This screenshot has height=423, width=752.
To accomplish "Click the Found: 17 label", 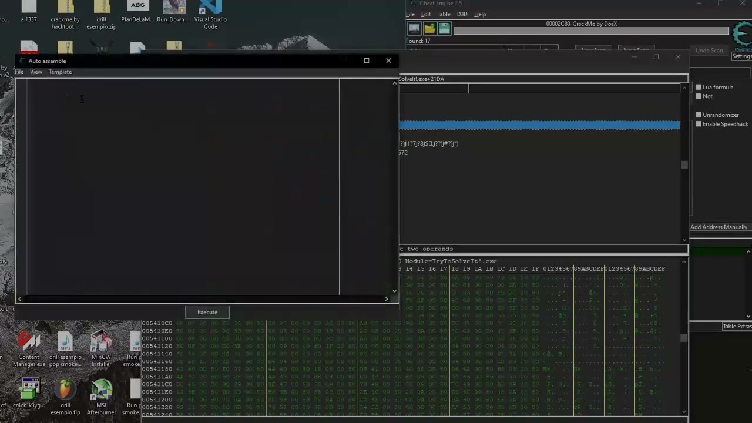I will [x=418, y=41].
